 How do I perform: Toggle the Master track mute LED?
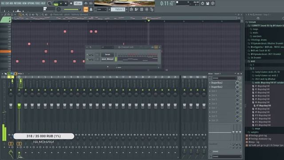pyautogui.click(x=11, y=90)
